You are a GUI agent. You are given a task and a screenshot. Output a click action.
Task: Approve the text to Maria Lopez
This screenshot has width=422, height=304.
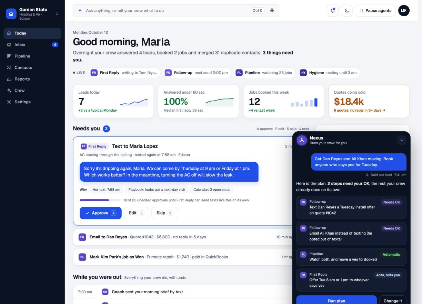pyautogui.click(x=100, y=213)
